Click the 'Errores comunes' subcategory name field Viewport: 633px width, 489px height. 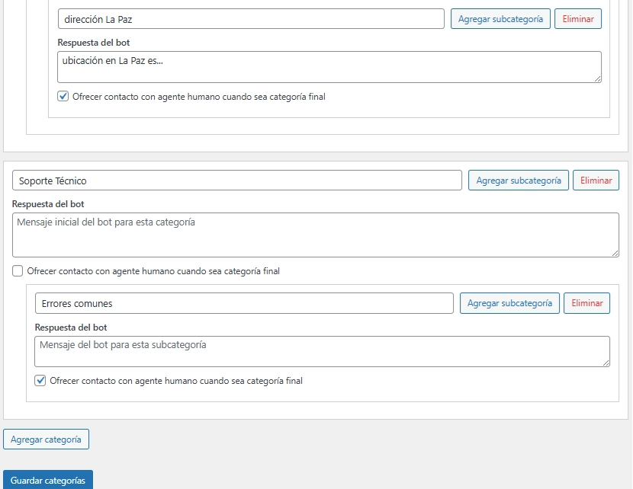244,303
